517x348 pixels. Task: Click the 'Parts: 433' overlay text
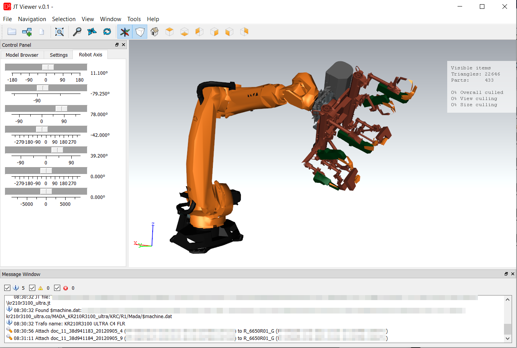tap(473, 80)
